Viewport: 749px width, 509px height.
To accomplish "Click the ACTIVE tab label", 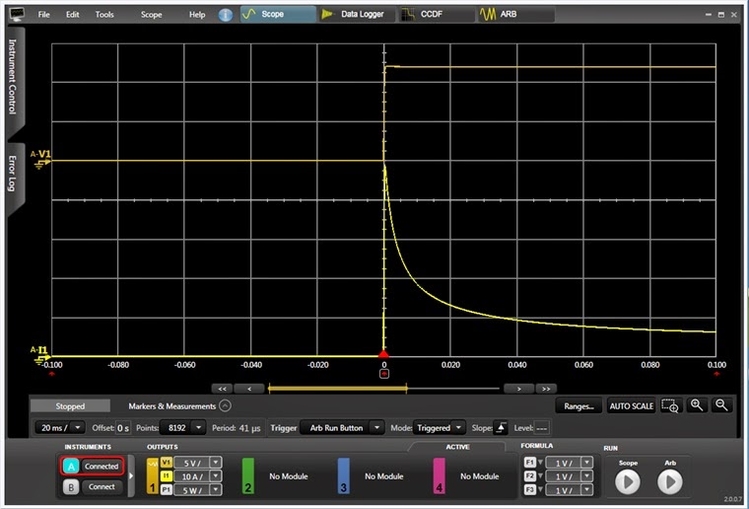I will [457, 447].
